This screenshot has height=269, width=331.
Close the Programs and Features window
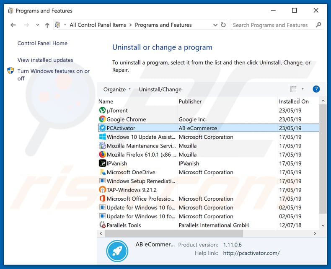(x=316, y=10)
